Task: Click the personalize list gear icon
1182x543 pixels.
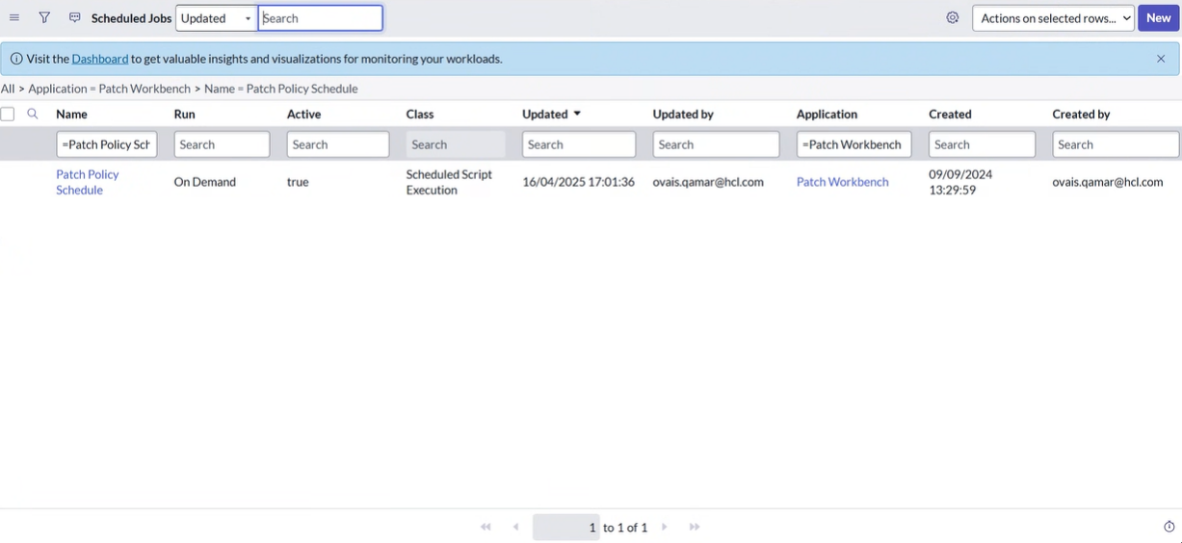Action: pyautogui.click(x=953, y=17)
